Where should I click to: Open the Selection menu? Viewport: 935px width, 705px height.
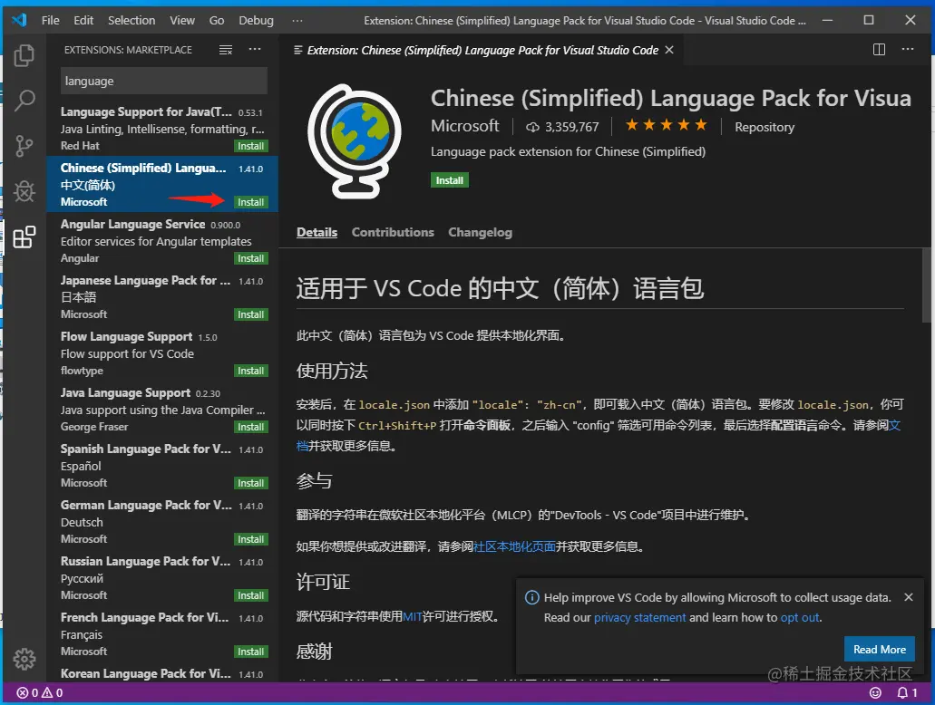click(x=131, y=20)
